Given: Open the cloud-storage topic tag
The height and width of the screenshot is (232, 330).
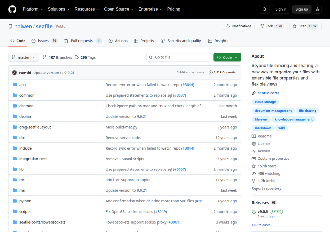Looking at the screenshot, I should pos(265,102).
